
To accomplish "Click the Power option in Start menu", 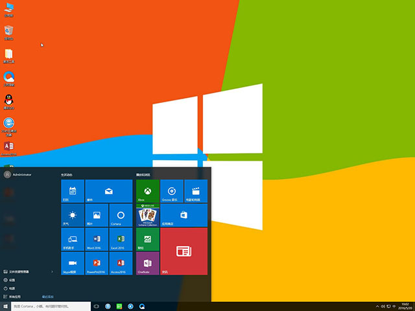I will (x=12, y=288).
